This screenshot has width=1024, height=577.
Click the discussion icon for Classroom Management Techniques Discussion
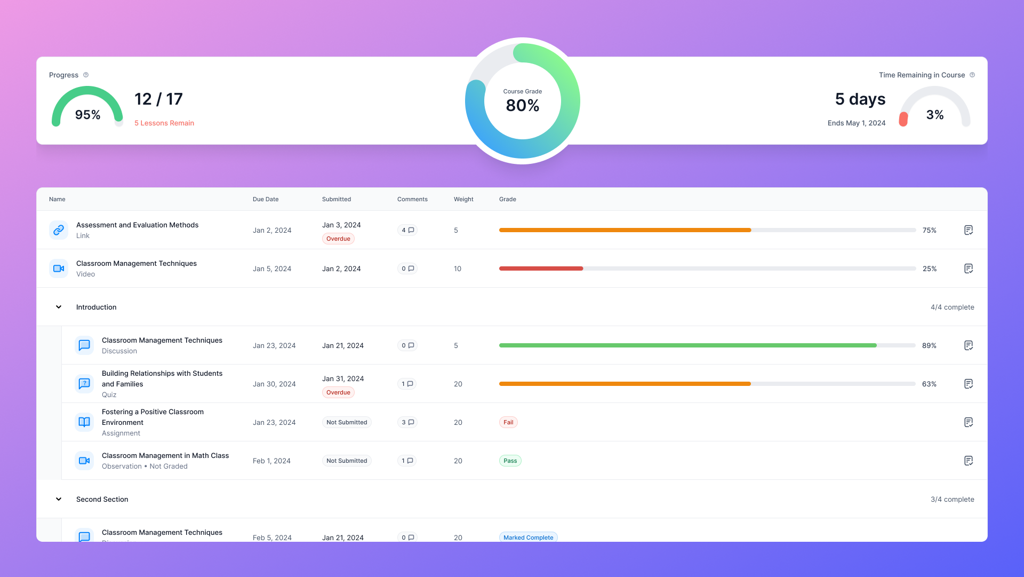tap(84, 345)
